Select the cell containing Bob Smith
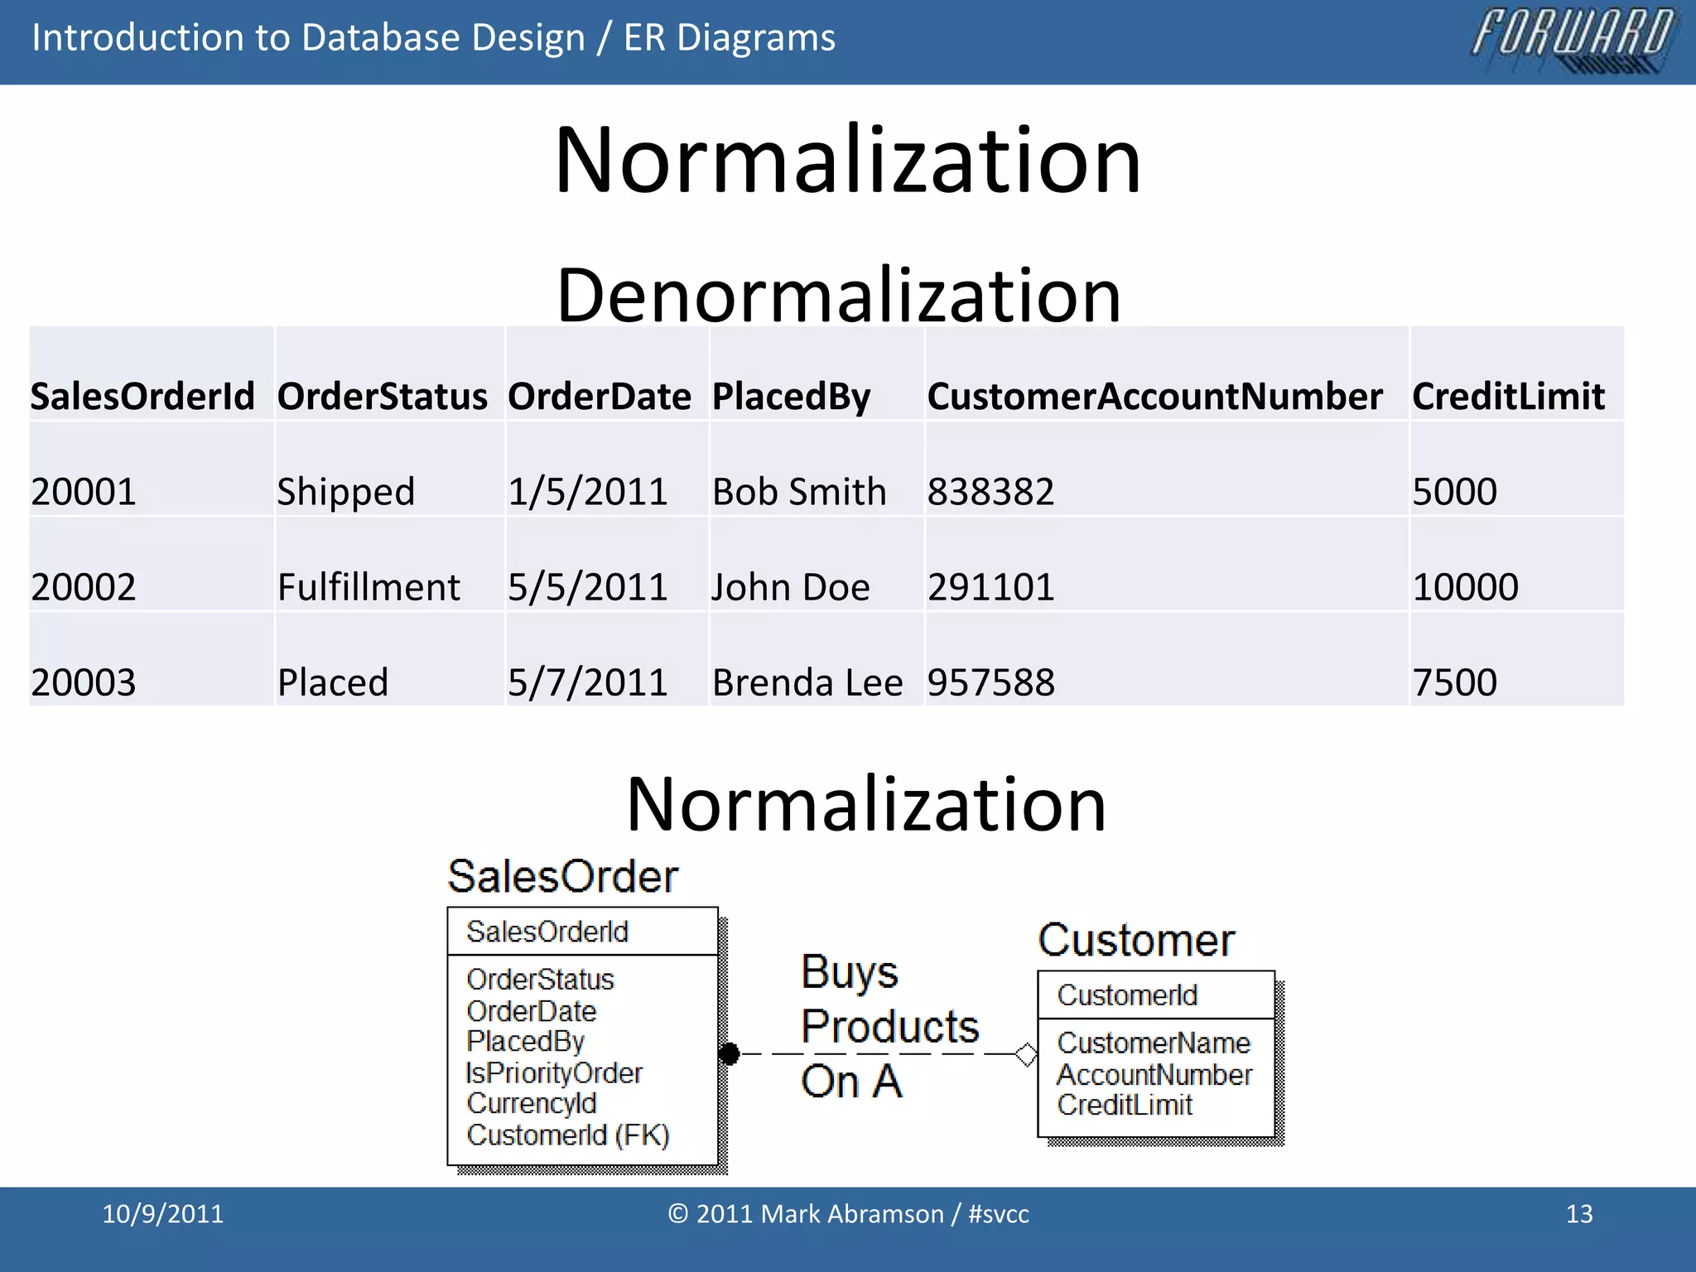 tap(799, 491)
